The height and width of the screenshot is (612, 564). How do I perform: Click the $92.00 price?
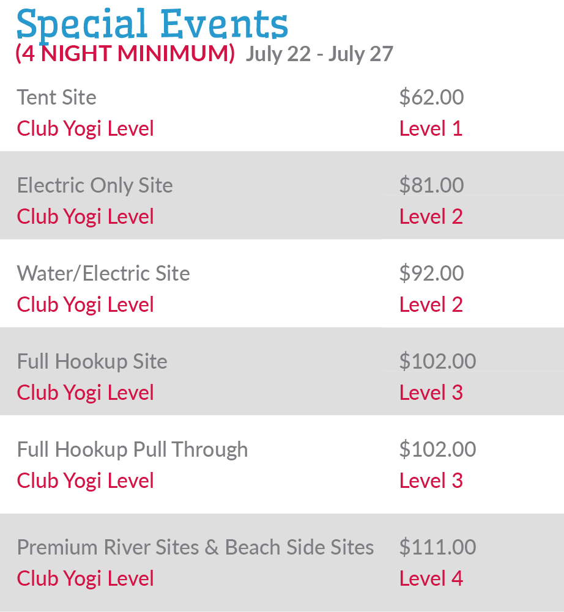pyautogui.click(x=431, y=273)
